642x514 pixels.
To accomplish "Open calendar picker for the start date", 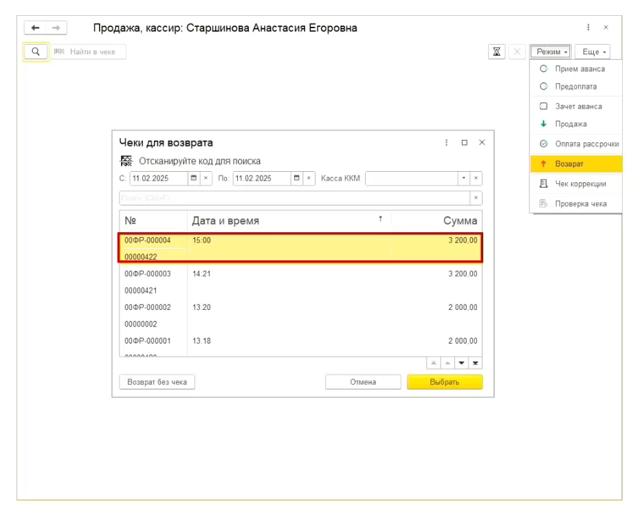I will point(194,179).
